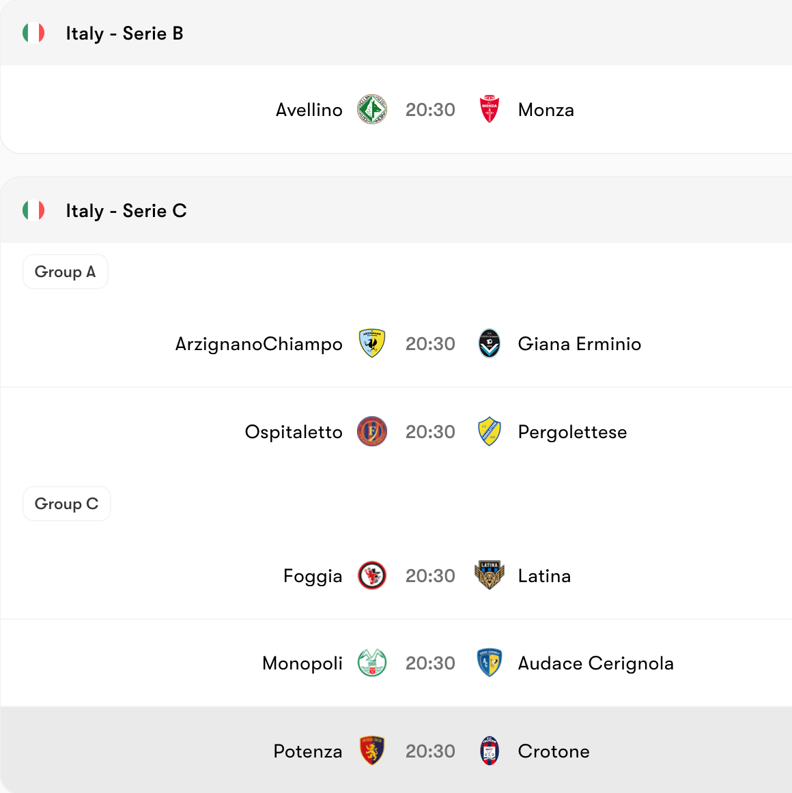Open the Italy - Serie C league
The height and width of the screenshot is (793, 792).
pos(126,210)
